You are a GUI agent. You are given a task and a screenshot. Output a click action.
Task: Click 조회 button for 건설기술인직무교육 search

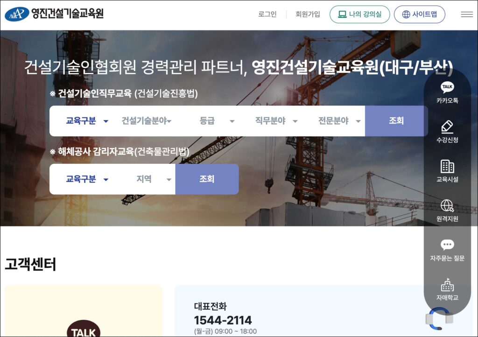pyautogui.click(x=396, y=121)
